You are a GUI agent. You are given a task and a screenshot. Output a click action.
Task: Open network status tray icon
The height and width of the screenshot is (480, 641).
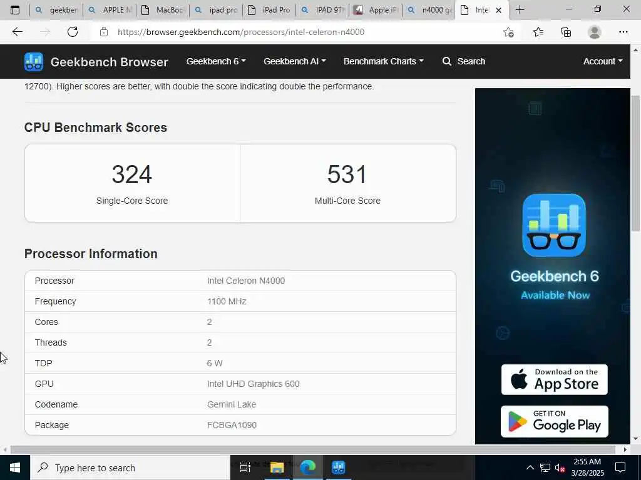[545, 467]
